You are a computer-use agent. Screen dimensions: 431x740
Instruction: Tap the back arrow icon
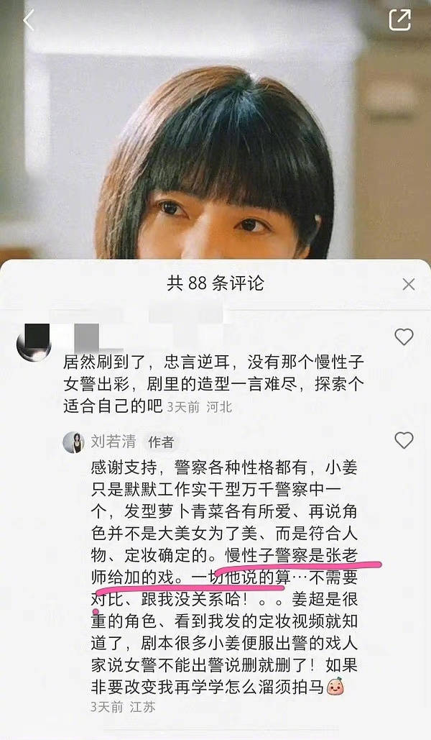(x=29, y=21)
